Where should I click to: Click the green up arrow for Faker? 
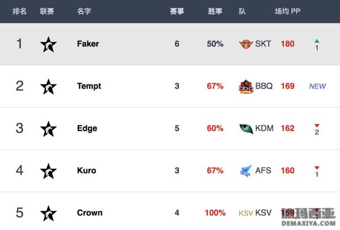[x=317, y=41]
